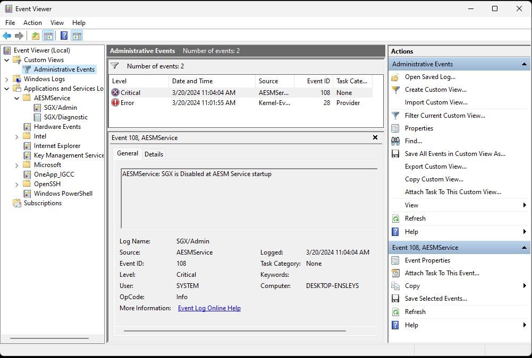This screenshot has width=532, height=358.
Task: Select SGX/Diagnostic log in tree
Action: click(x=66, y=117)
